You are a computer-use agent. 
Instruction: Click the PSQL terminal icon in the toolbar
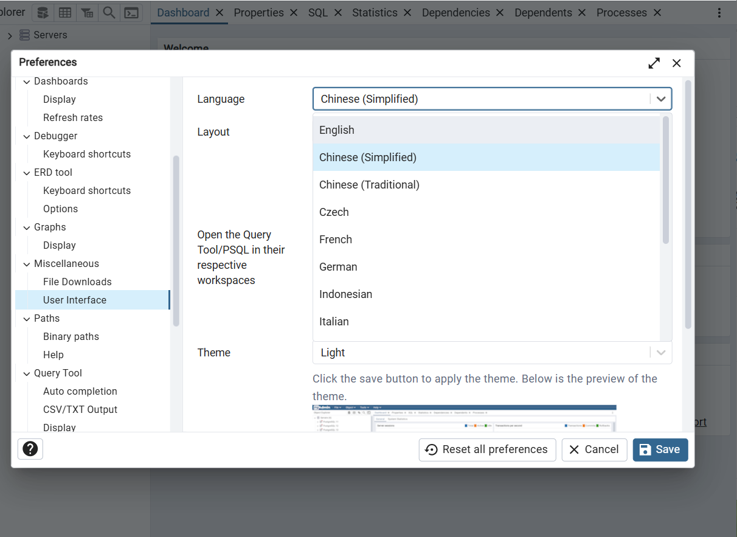click(x=131, y=13)
